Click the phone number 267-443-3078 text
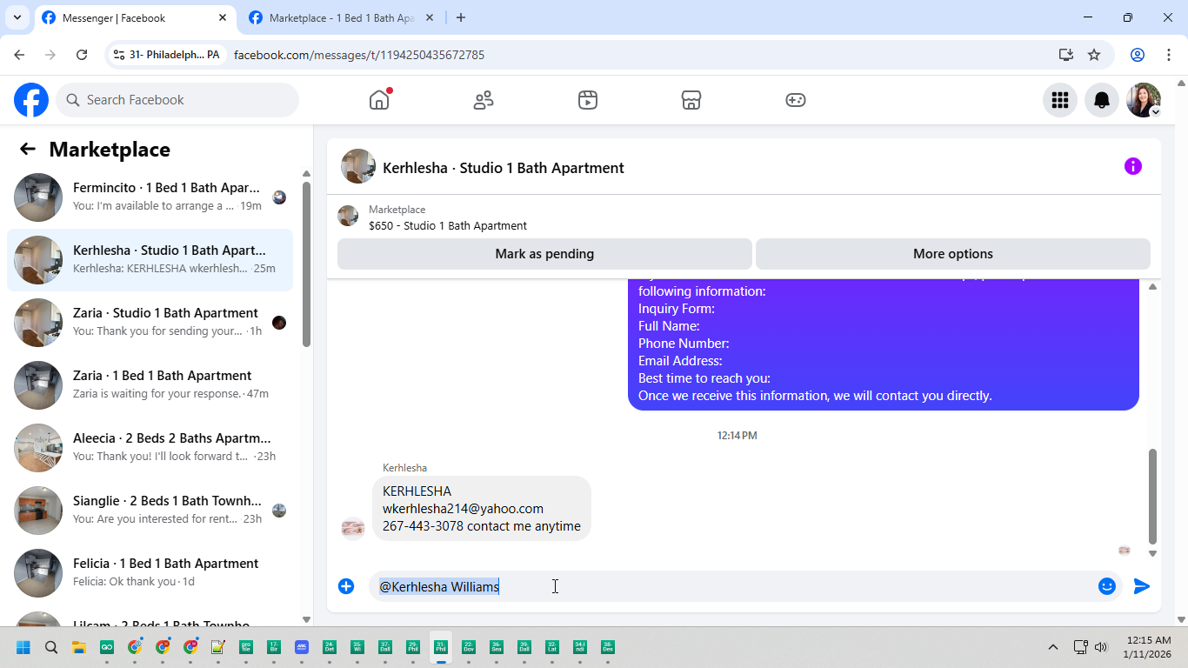This screenshot has width=1188, height=668. pos(423,526)
